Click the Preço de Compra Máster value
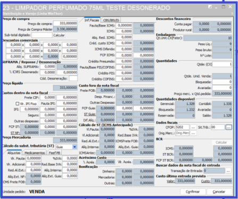The width and height of the screenshot is (238, 199). pos(65,29)
